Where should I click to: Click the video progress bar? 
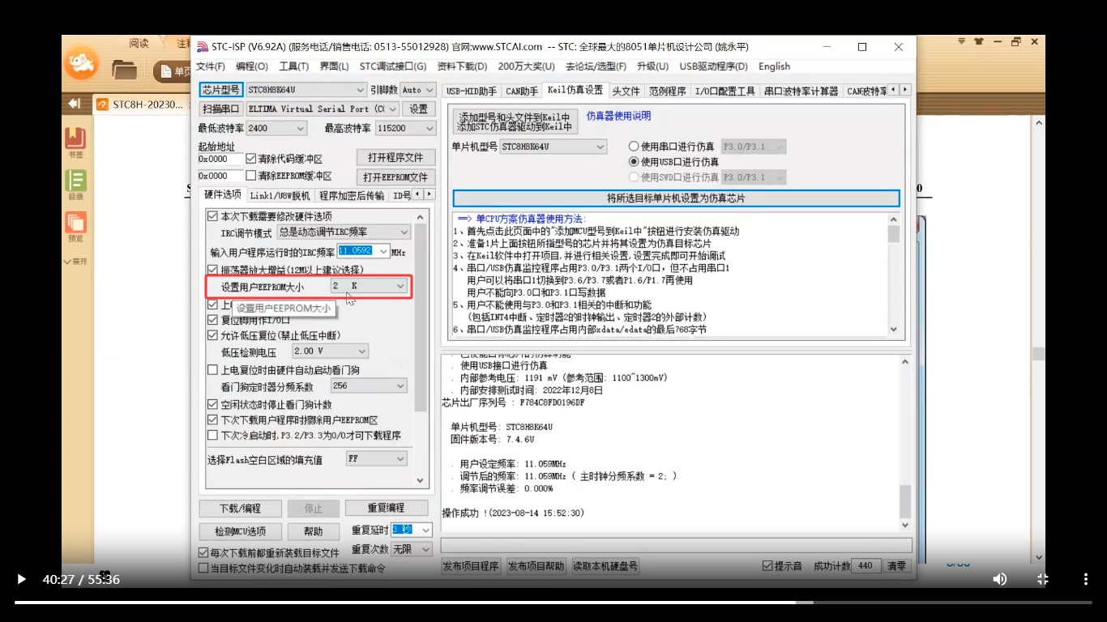pyautogui.click(x=553, y=601)
